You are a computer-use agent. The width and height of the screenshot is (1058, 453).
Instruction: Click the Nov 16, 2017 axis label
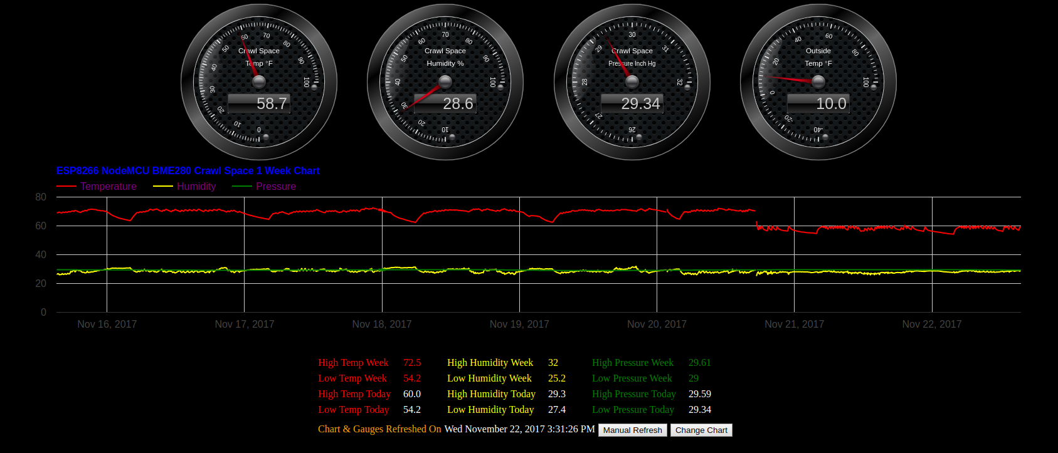pyautogui.click(x=107, y=324)
